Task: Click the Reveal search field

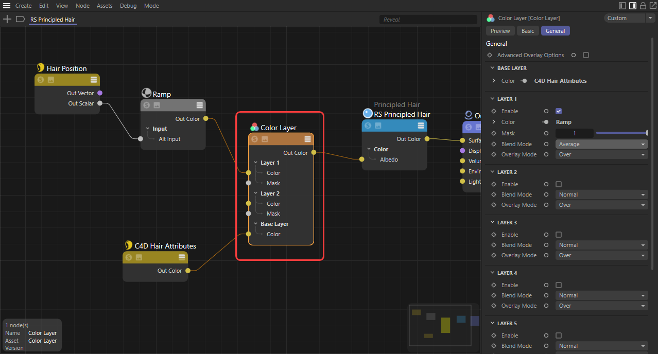Action: tap(428, 20)
